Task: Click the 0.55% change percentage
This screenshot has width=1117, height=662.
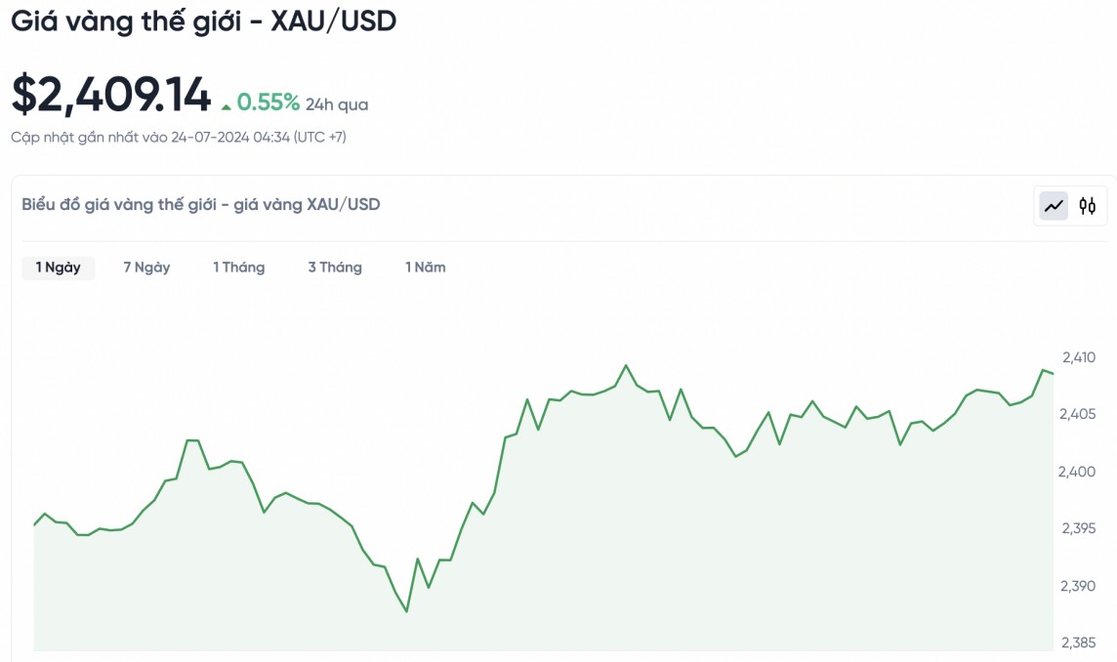Action: point(269,103)
